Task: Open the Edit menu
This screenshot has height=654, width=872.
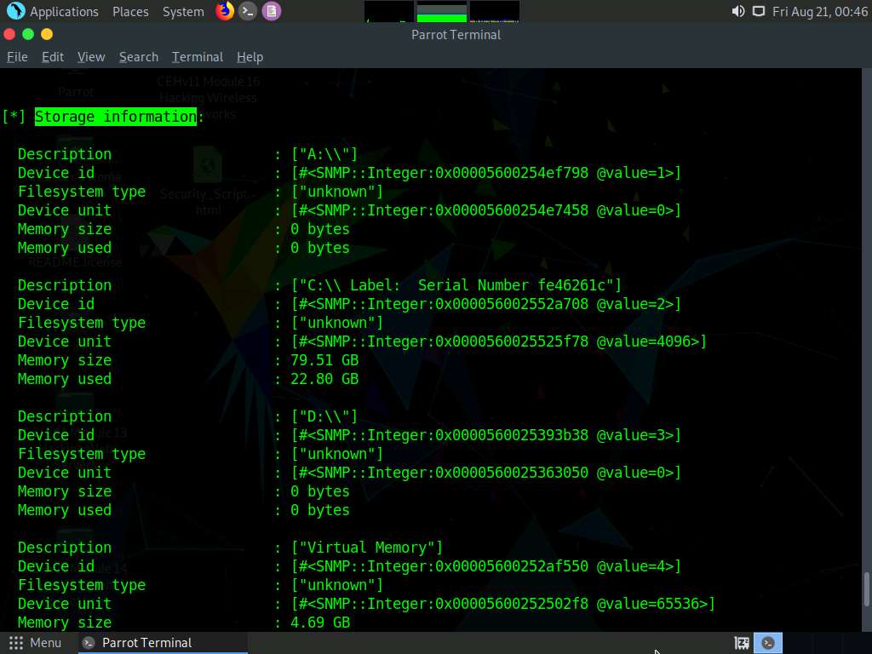Action: tap(53, 57)
